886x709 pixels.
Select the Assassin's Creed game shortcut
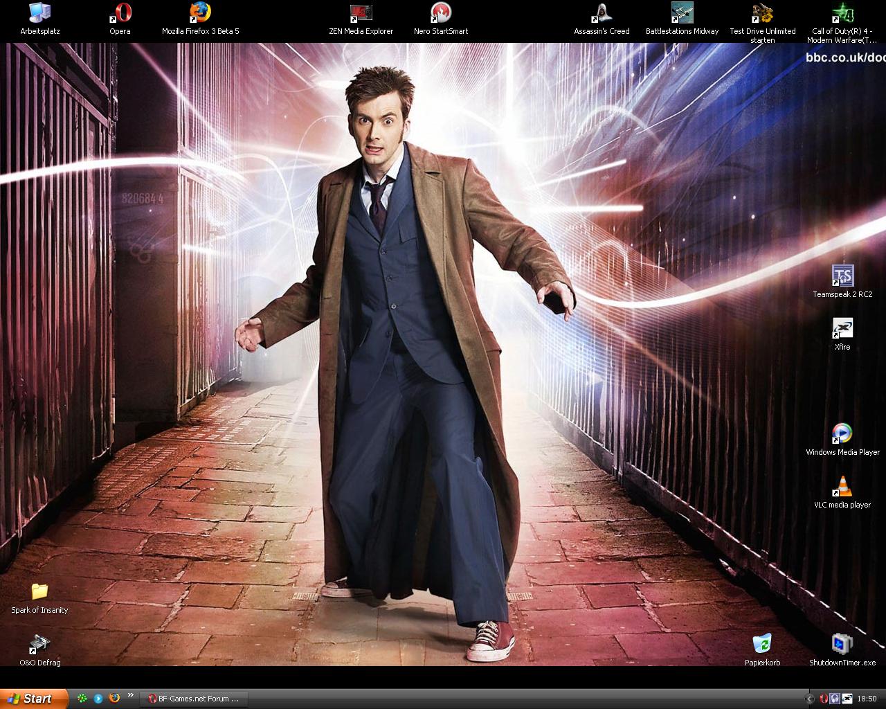click(602, 13)
